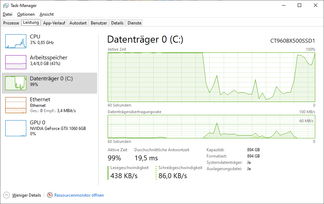Click the Lesegeschwindigkeit label
Screen dimensions: 324x204
point(129,168)
